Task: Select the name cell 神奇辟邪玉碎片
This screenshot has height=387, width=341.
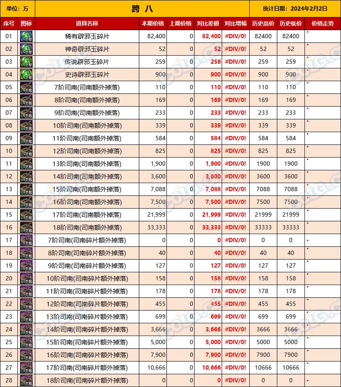Action: click(x=87, y=49)
